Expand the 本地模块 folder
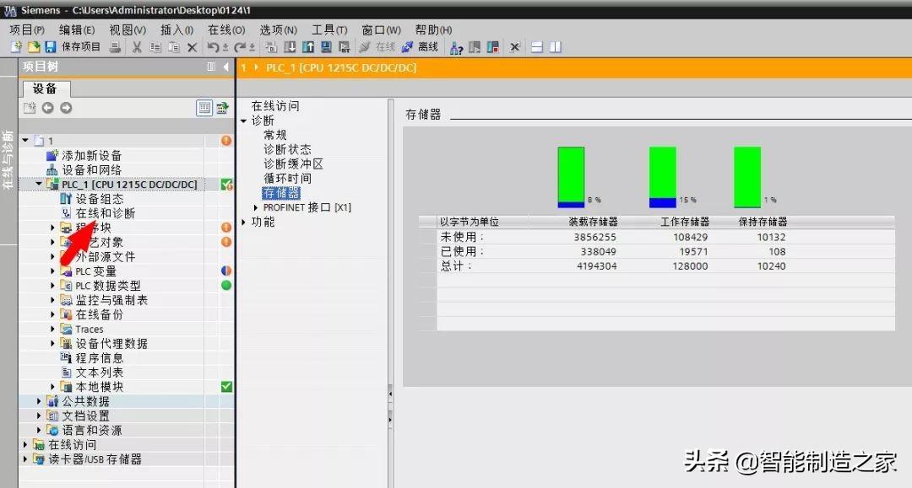 coord(52,387)
